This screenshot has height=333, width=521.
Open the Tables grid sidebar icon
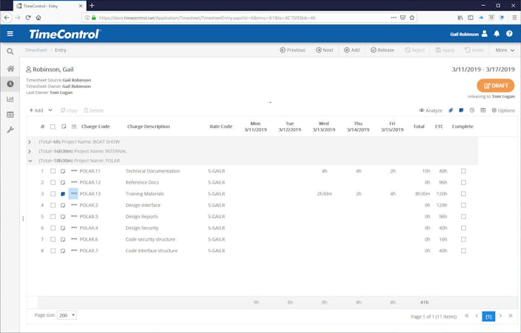click(10, 115)
